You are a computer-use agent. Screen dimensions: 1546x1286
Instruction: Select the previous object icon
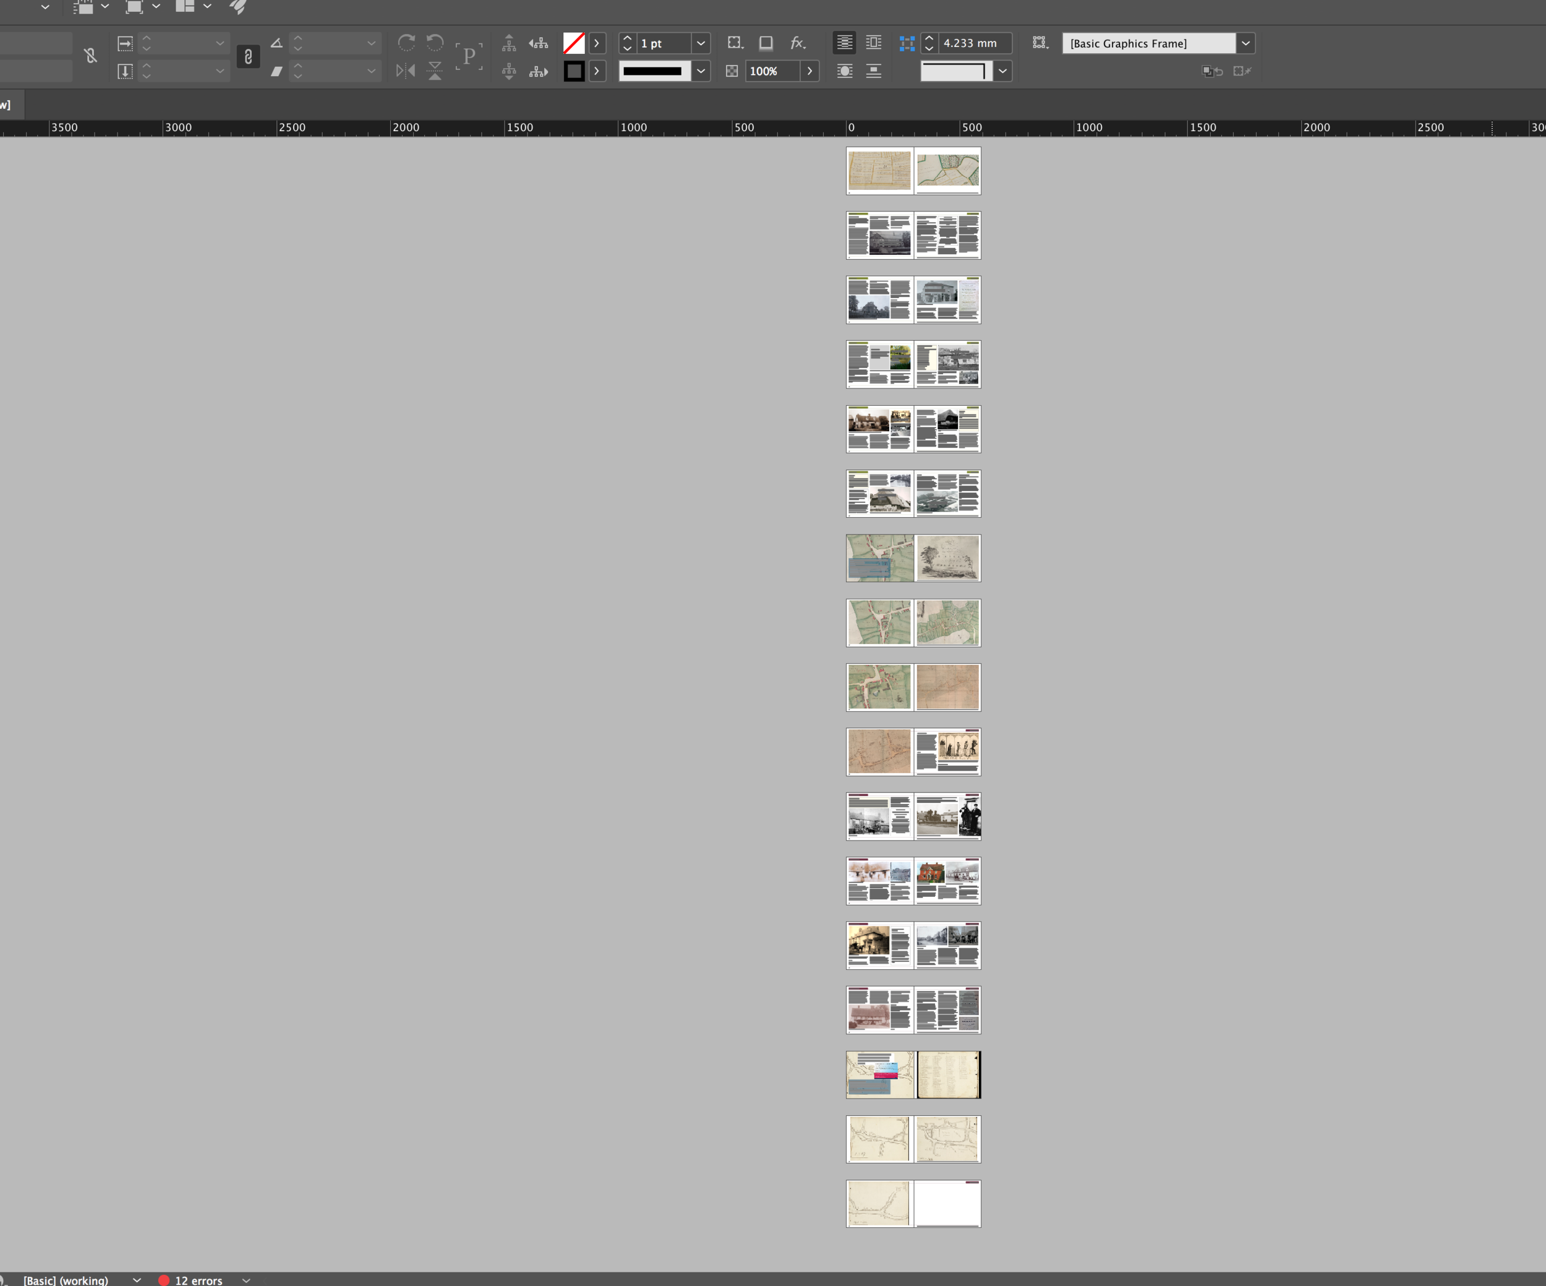(x=539, y=43)
